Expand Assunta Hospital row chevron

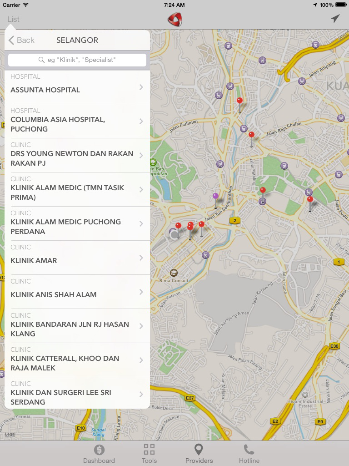pos(141,87)
